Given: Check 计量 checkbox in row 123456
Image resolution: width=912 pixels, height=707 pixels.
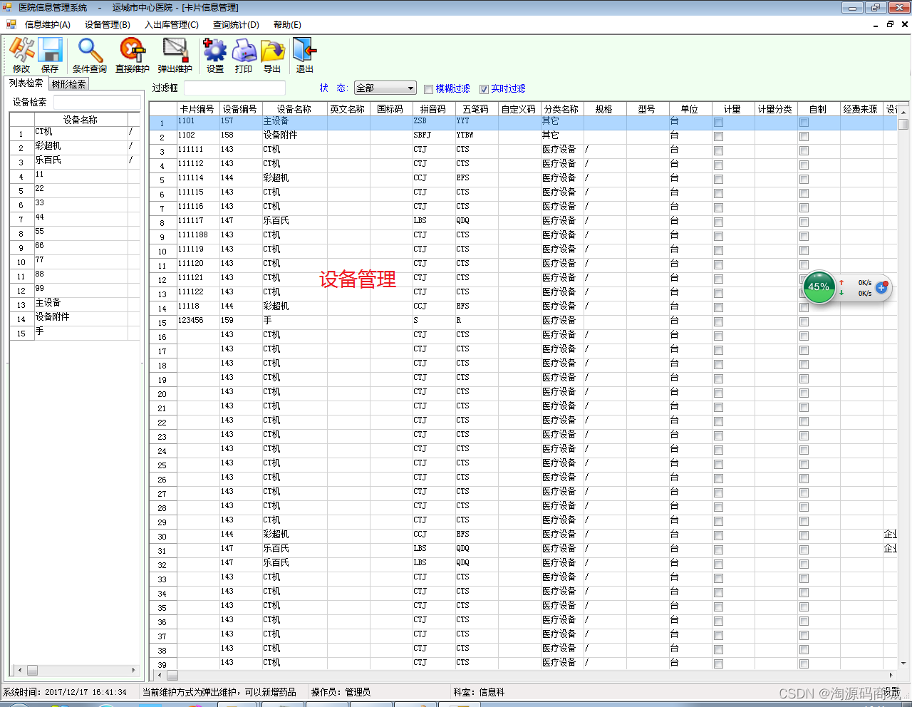Looking at the screenshot, I should tap(718, 322).
